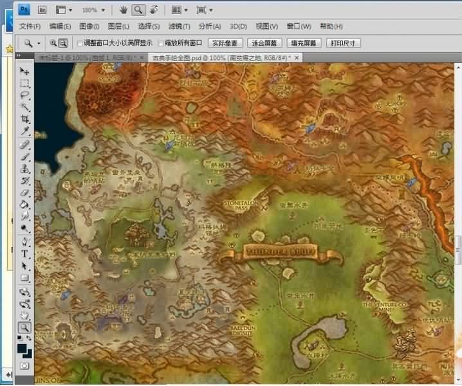462x386 pixels.
Task: Open the 编辑(E) menu
Action: [x=60, y=26]
